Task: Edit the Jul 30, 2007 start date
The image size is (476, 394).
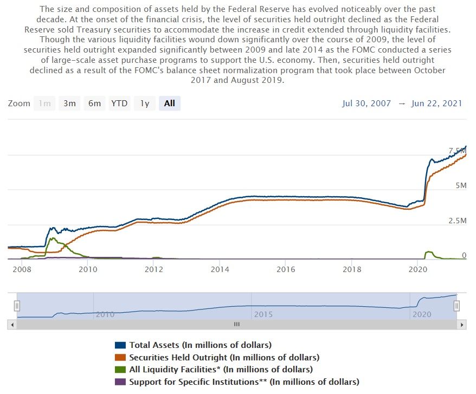Action: (366, 104)
